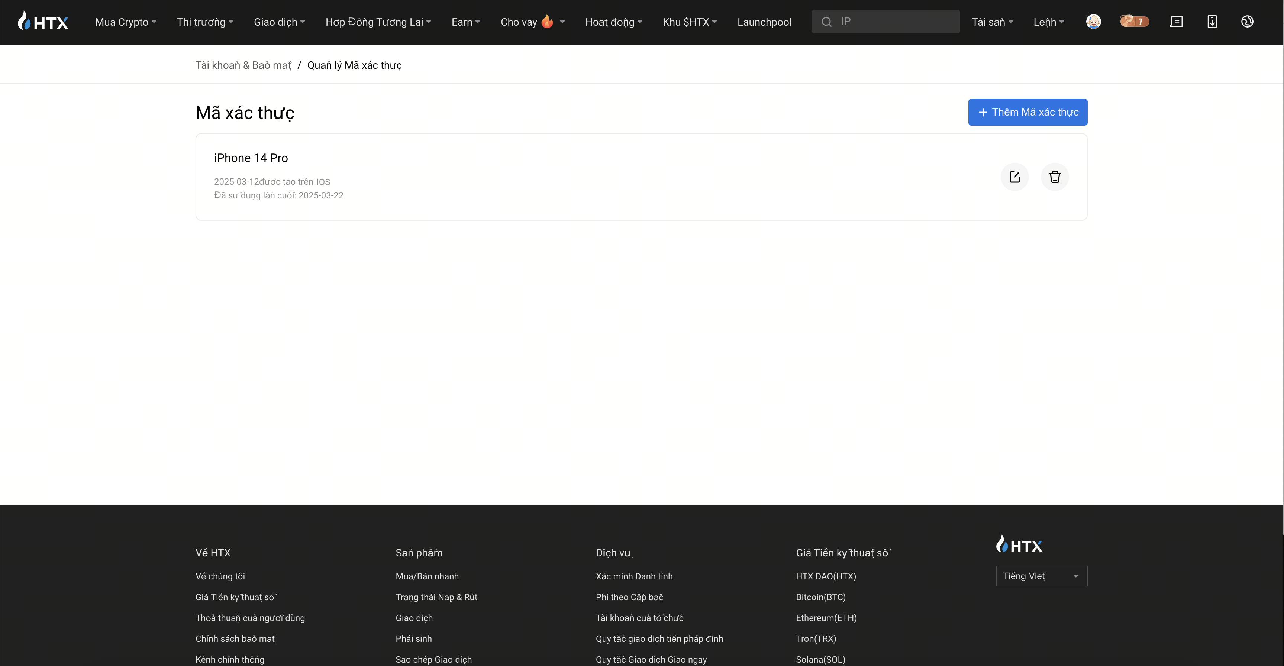Open the language/globe settings icon
Image resolution: width=1284 pixels, height=666 pixels.
pyautogui.click(x=1247, y=22)
